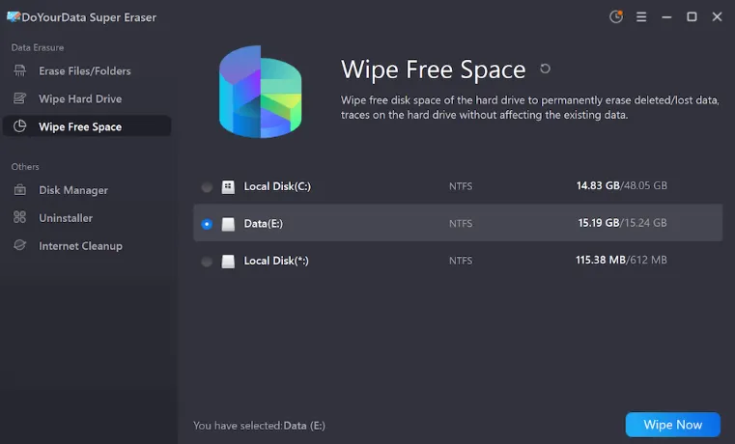Click the 'Others' sidebar group label
Image resolution: width=735 pixels, height=444 pixels.
point(25,167)
